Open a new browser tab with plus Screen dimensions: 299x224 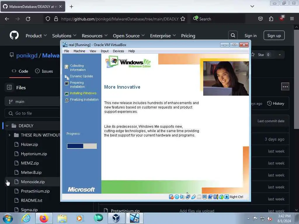point(71,7)
